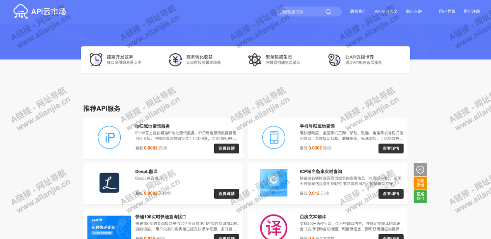Open the 商户入驻 nav link
Image resolution: width=491 pixels, height=239 pixels.
pyautogui.click(x=414, y=12)
